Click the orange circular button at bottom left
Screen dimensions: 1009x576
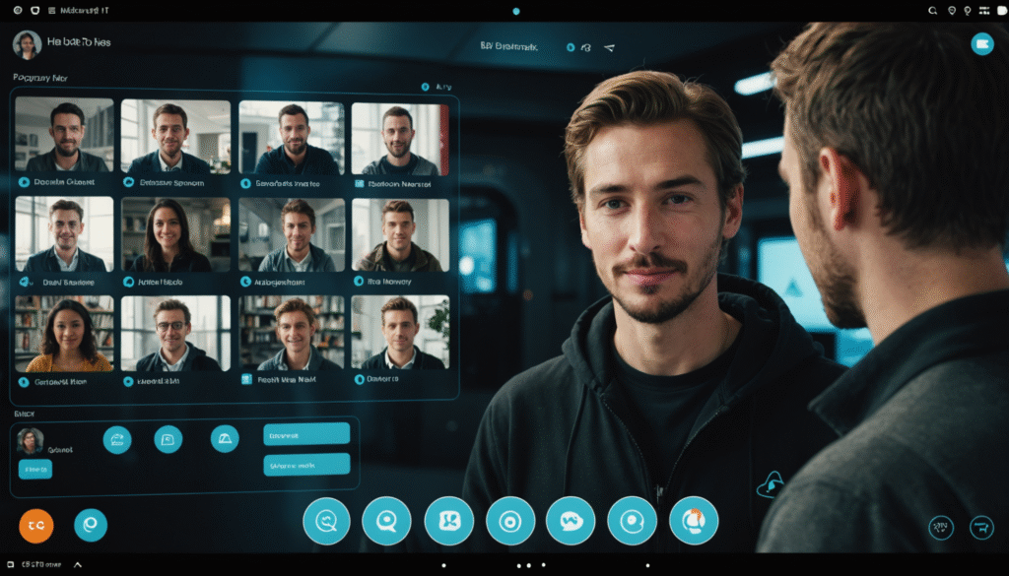[36, 525]
